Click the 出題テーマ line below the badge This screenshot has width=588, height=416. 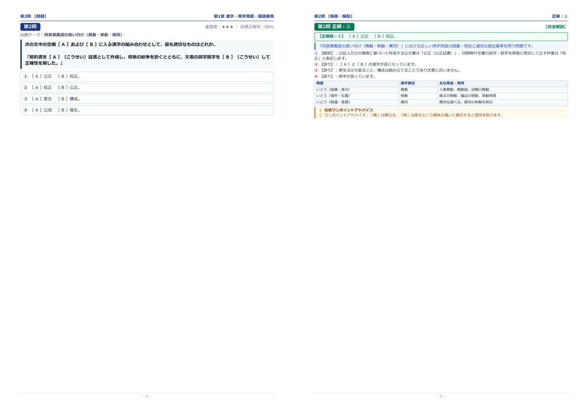click(x=71, y=35)
